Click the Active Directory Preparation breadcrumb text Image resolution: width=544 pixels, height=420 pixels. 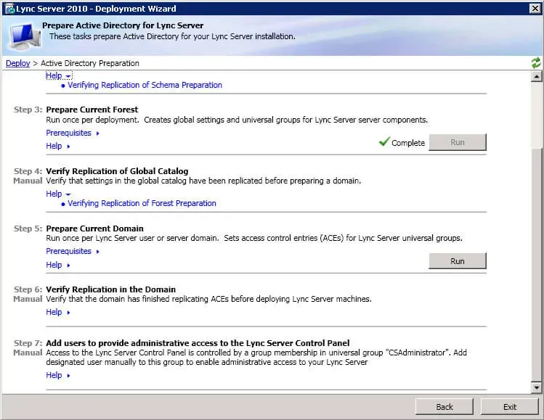click(90, 63)
